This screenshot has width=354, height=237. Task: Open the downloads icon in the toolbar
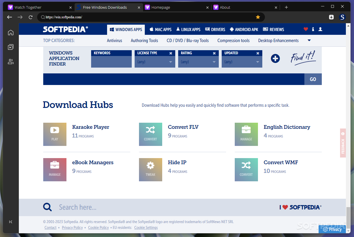[331, 17]
